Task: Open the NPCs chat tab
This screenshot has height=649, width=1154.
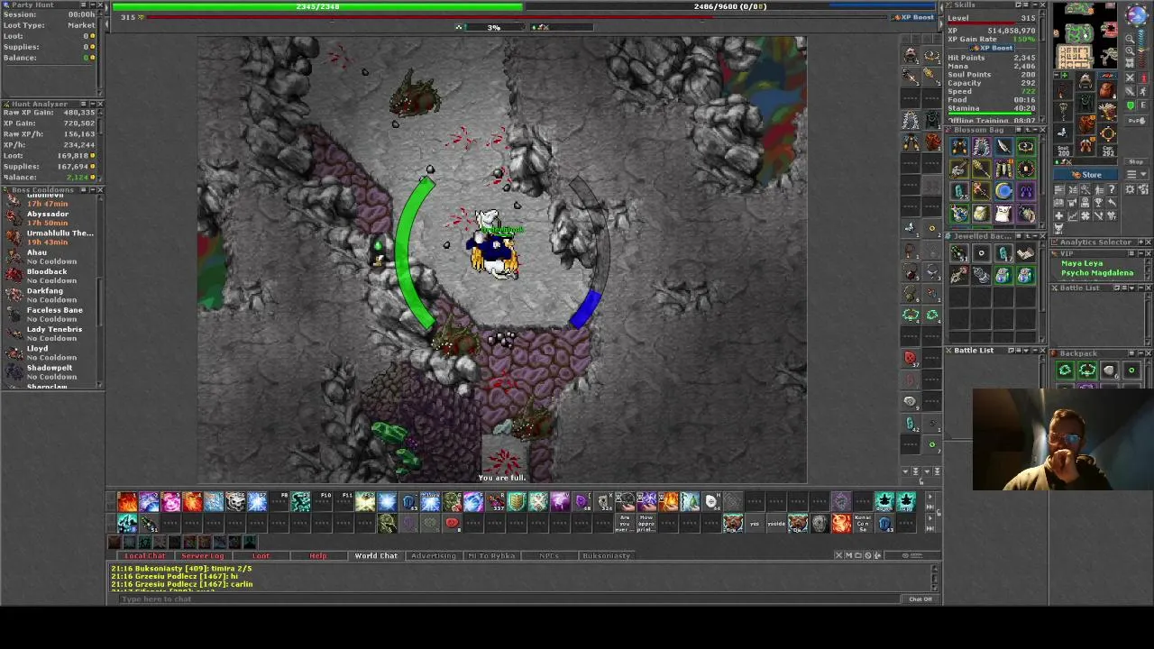Action: coord(549,555)
